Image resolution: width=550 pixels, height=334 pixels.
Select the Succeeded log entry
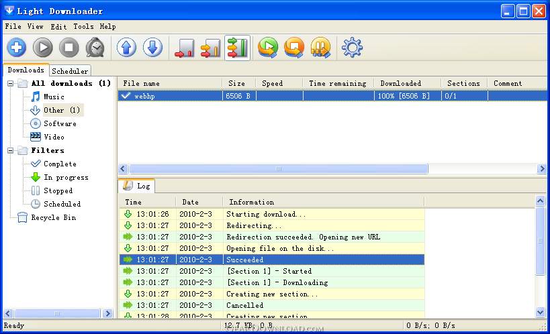point(272,260)
